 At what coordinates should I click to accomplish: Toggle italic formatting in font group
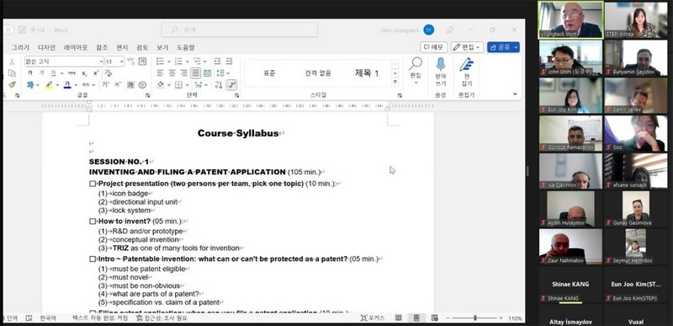41,73
